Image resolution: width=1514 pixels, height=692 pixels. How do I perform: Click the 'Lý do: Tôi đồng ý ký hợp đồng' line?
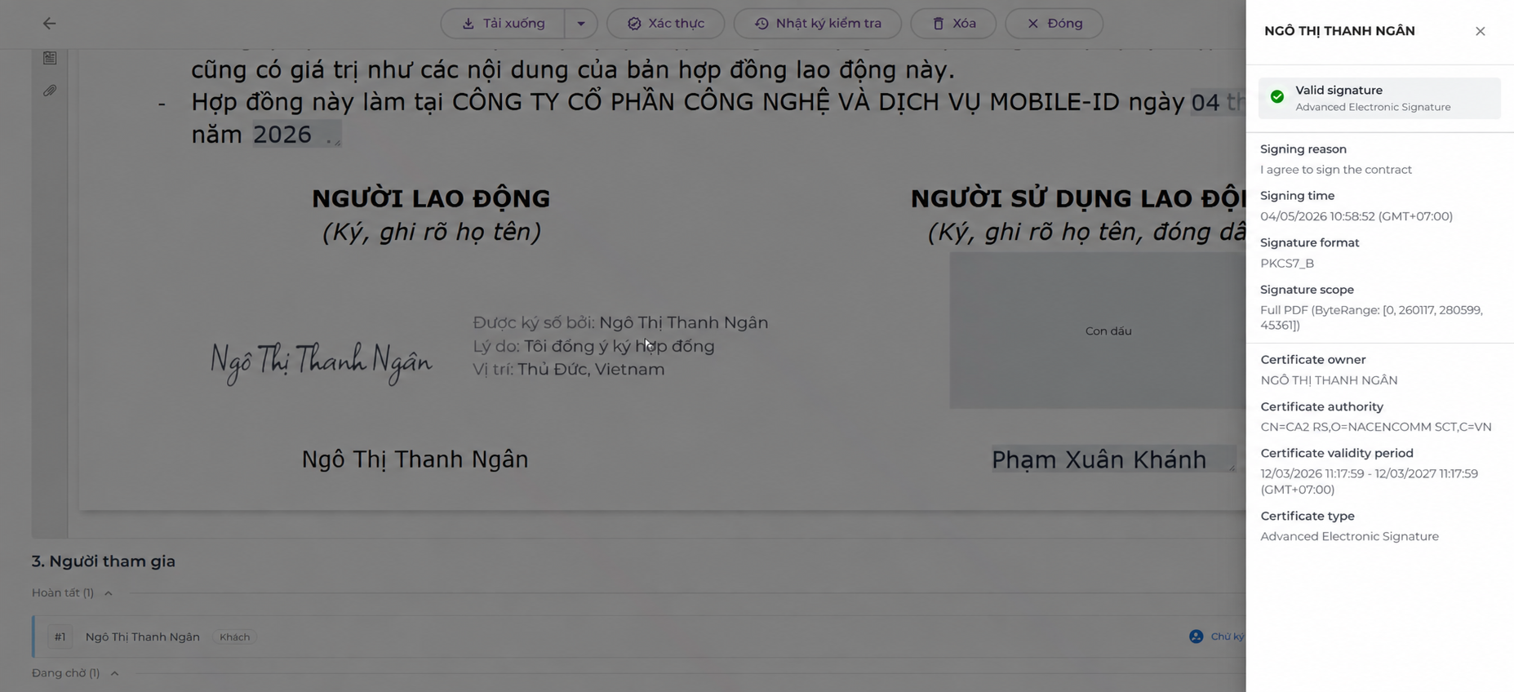593,346
